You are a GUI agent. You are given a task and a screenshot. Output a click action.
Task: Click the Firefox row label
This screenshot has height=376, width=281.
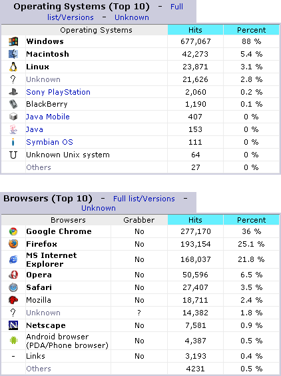click(x=42, y=244)
